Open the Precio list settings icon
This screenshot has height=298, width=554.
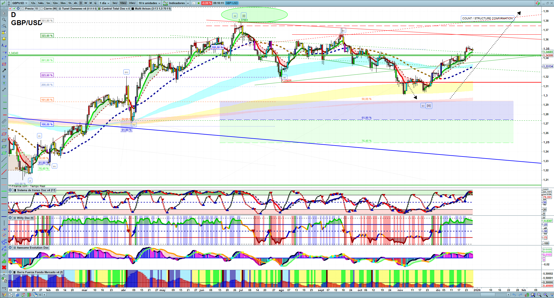37,9
